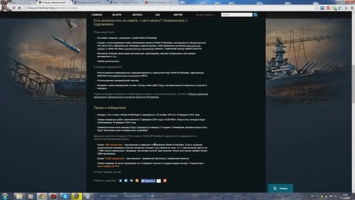Image resolution: width=355 pixels, height=200 pixels.
Task: Open the ФОРУМ menu item
Action: (178, 15)
